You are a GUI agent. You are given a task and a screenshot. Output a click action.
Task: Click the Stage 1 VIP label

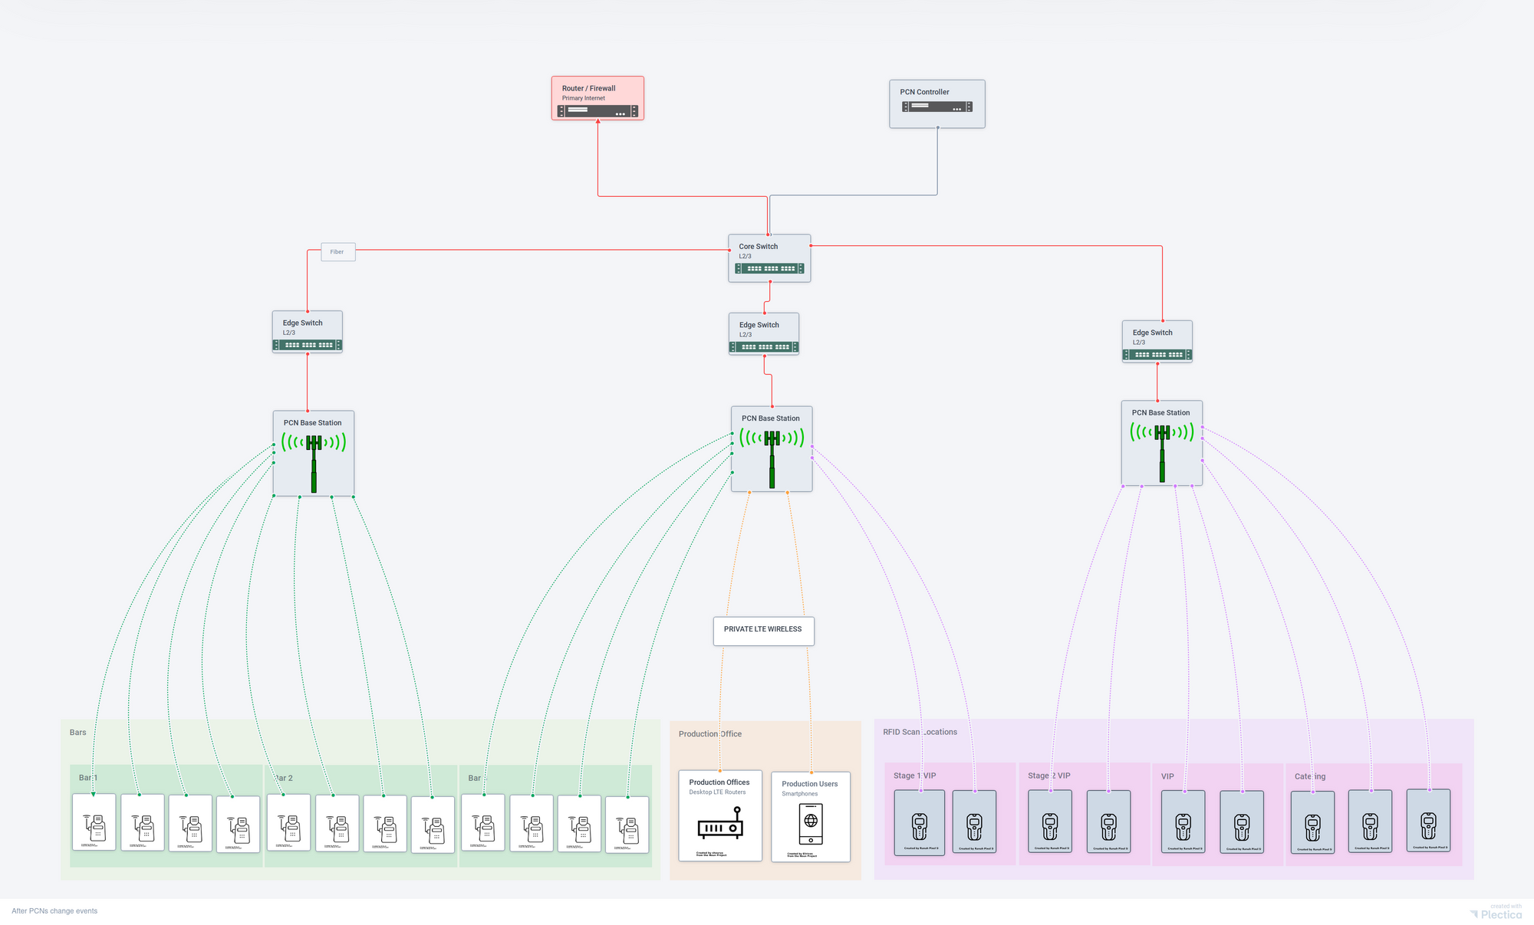click(x=915, y=776)
